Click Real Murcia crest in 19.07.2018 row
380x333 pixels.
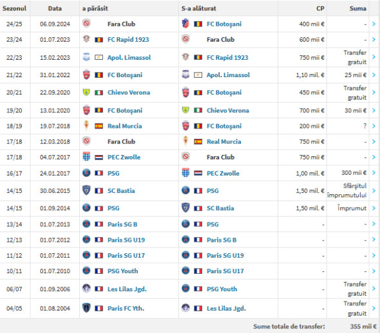tap(86, 126)
